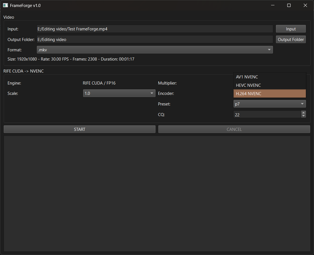314x255 pixels.
Task: Click the RIFE CUDA -> NVENC group title
Action: coord(23,71)
